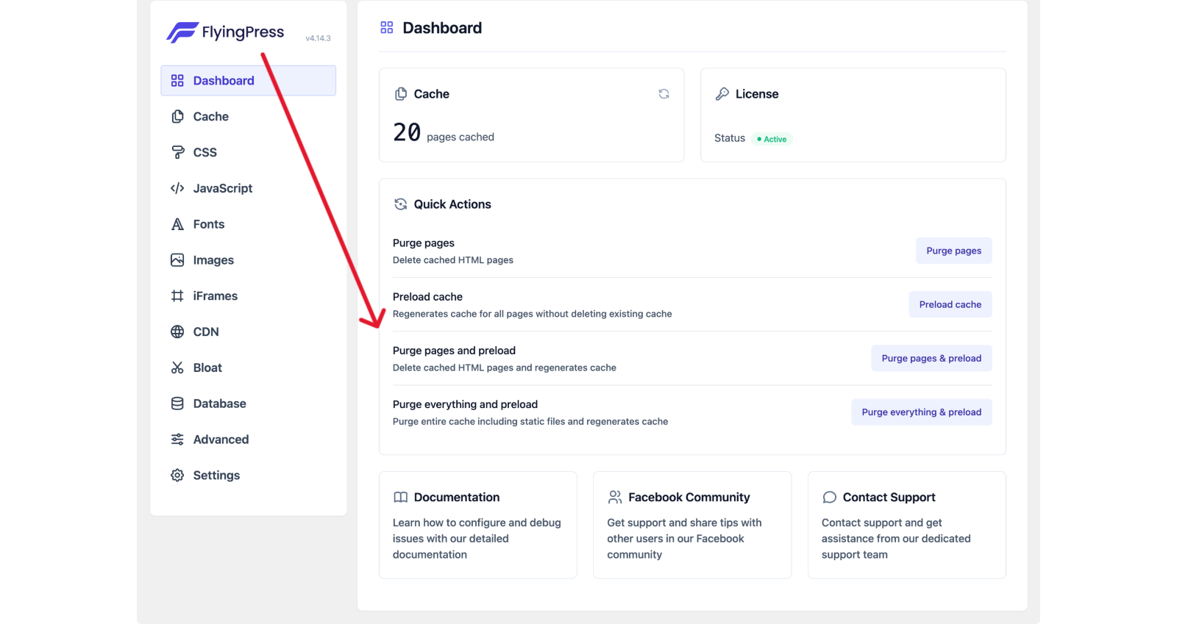
Task: Click the Dashboard grid icon in sidebar
Action: click(177, 81)
